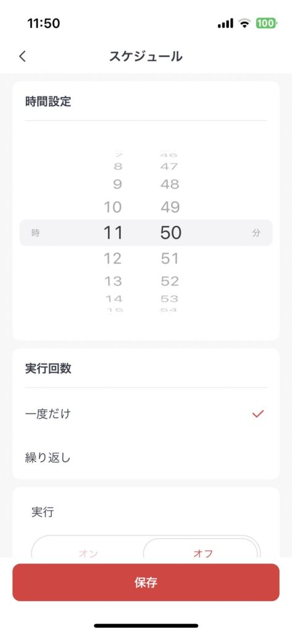
Task: Save the schedule with 保存 button
Action: [146, 582]
